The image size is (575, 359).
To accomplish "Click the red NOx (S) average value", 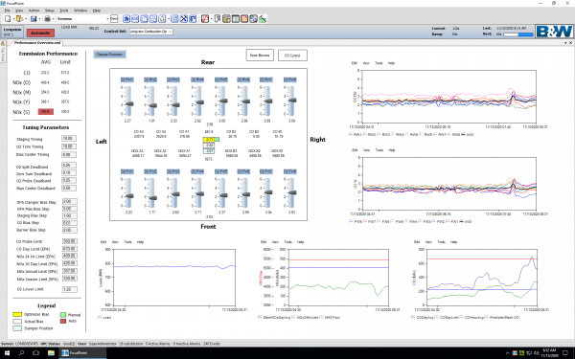I will click(46, 111).
